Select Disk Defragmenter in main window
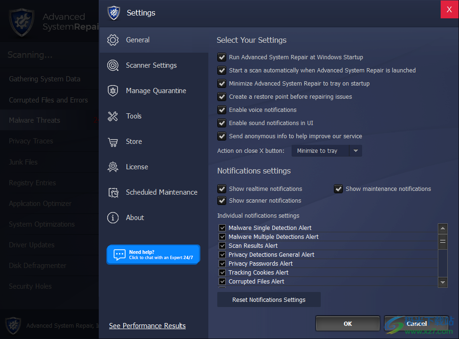459x339 pixels. [49, 266]
